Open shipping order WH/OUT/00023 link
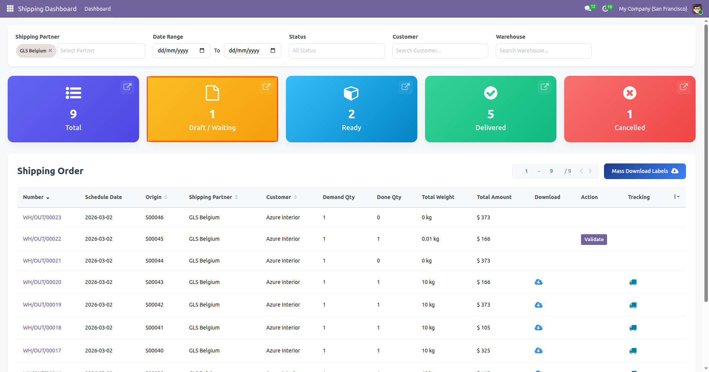This screenshot has width=709, height=372. (42, 217)
